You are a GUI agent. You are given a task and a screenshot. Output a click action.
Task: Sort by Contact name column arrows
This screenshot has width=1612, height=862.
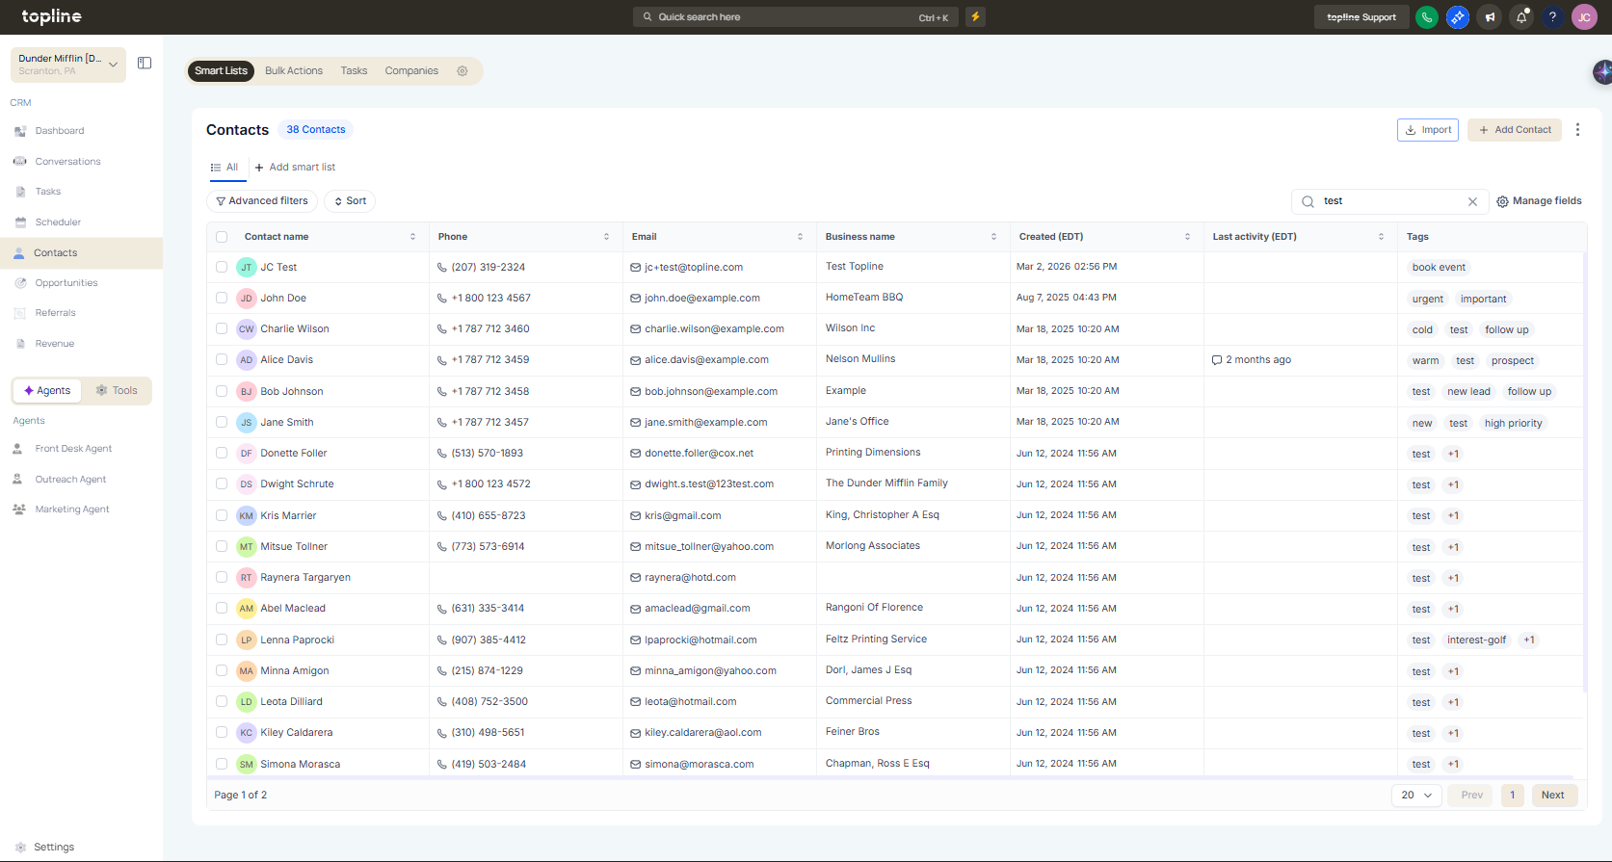point(413,237)
